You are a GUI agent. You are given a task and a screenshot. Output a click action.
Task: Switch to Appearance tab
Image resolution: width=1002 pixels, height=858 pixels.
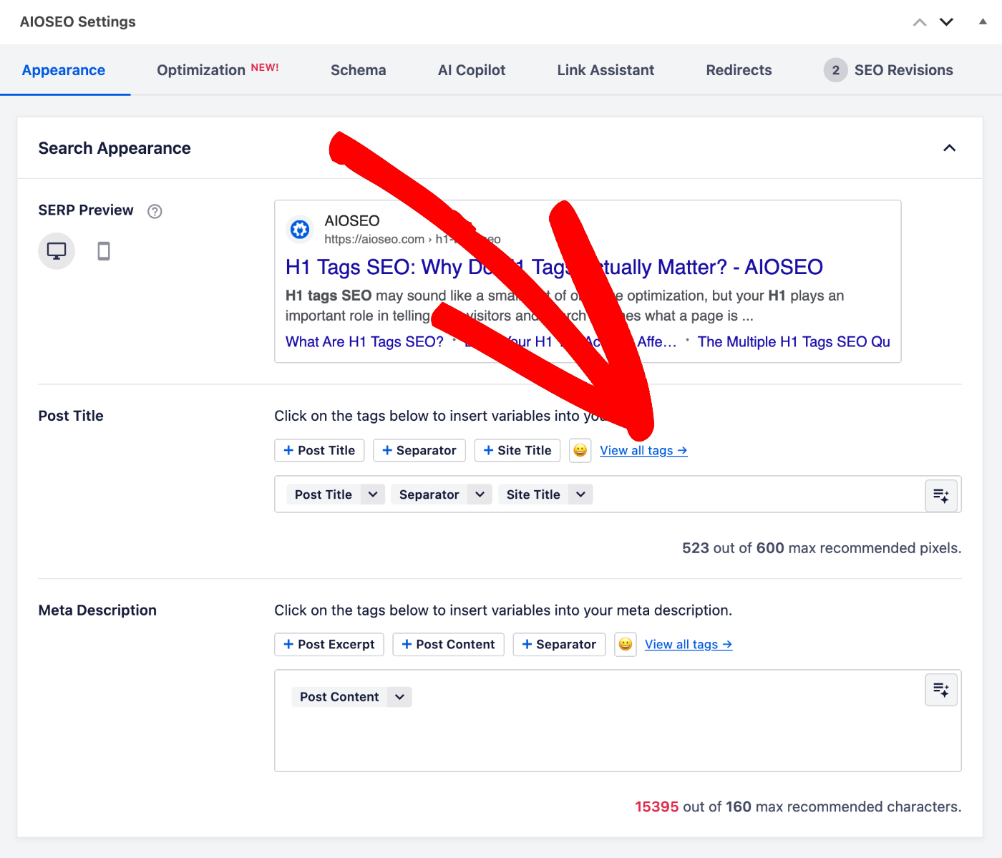64,70
